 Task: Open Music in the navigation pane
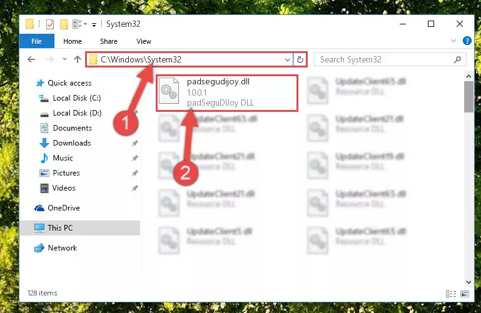point(63,158)
